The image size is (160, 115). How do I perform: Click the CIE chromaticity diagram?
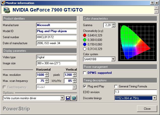[137, 42]
